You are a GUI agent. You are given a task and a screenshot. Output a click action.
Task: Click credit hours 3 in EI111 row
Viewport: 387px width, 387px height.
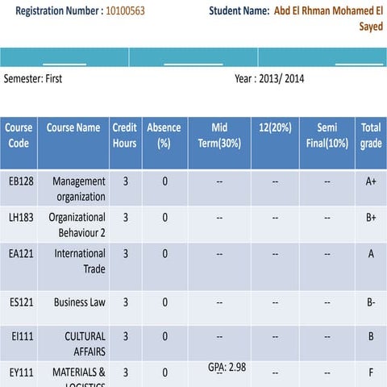(x=125, y=336)
